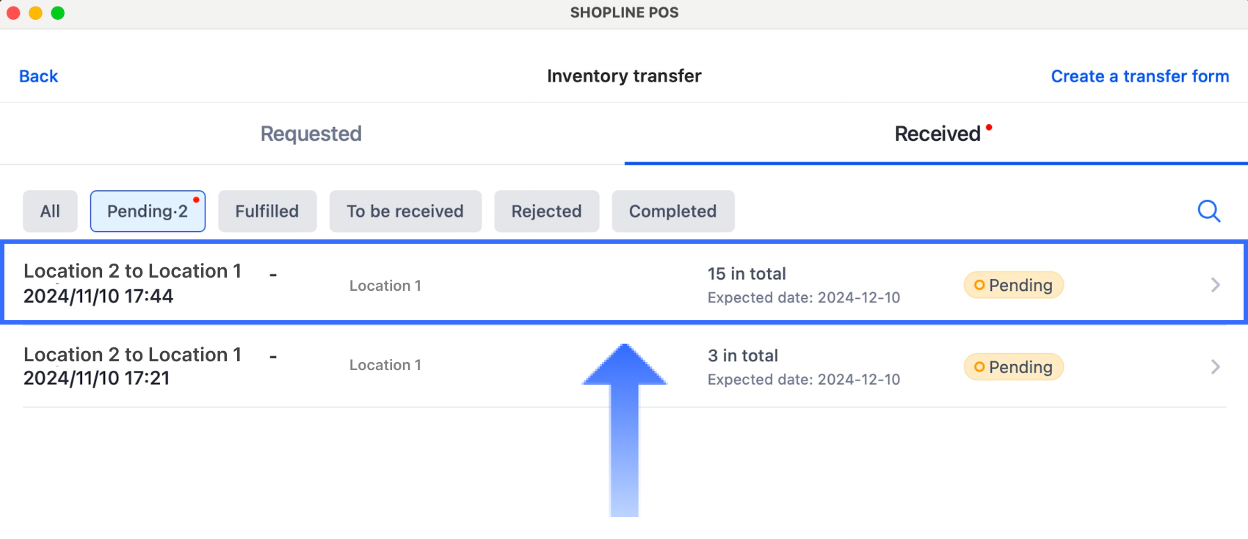
Task: Click Create a transfer form link
Action: click(x=1139, y=76)
